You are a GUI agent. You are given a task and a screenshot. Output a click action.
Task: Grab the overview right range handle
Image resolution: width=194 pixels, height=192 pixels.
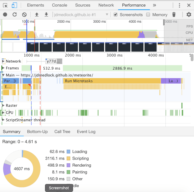pos(164,22)
